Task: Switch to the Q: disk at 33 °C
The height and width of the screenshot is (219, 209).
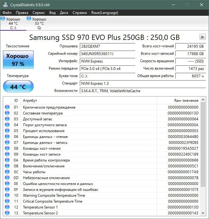Action: tap(39, 23)
